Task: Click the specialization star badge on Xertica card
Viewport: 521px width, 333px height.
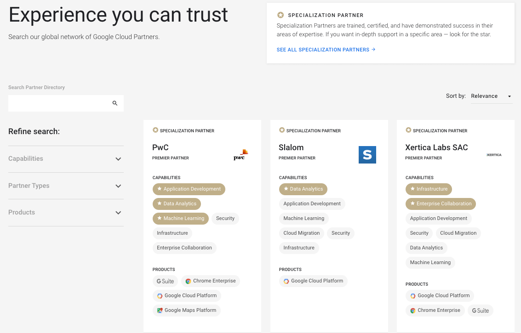Action: 408,130
